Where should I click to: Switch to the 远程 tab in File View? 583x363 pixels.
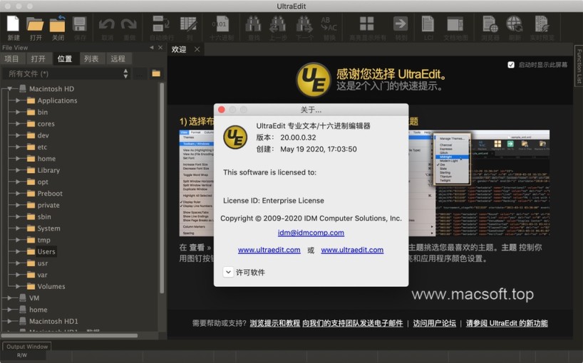[118, 58]
